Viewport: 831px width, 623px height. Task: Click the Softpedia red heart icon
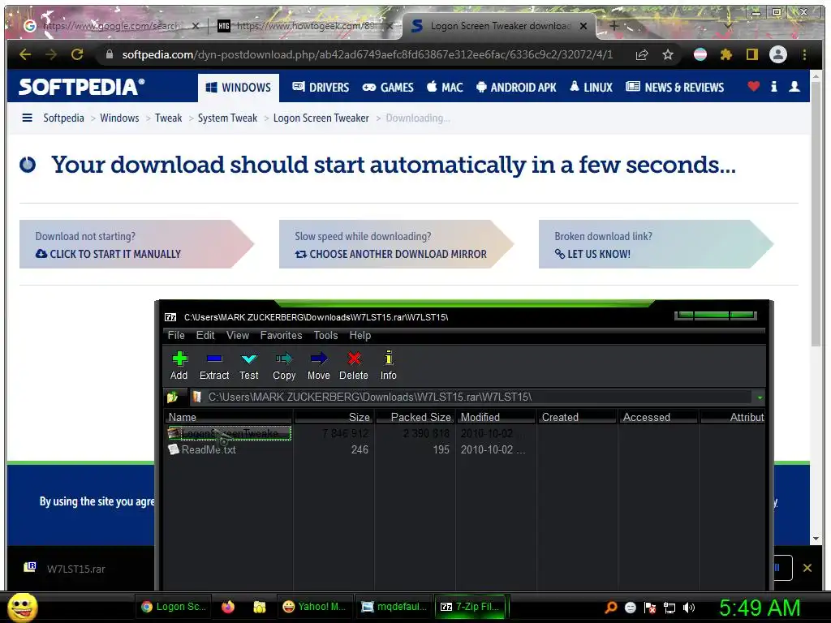tap(754, 86)
